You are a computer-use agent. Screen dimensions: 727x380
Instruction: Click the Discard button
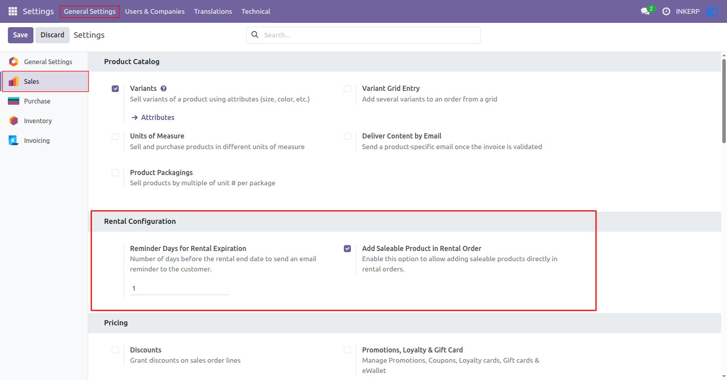52,35
